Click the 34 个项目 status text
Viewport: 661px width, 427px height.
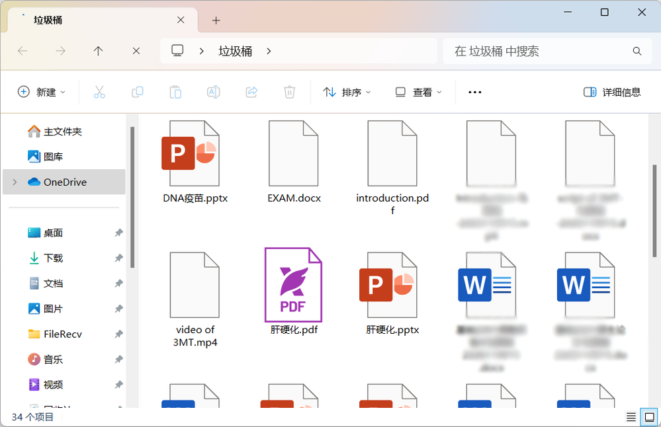click(32, 417)
